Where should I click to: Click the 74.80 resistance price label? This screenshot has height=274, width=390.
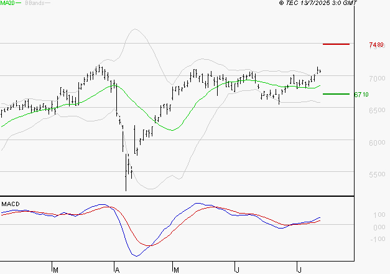pos(376,45)
